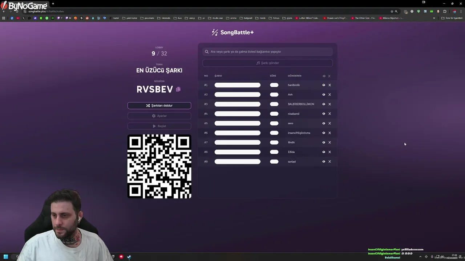Screen dimensions: 465x261
Task: Open browser extensions puzzle icon
Action: click(445, 12)
